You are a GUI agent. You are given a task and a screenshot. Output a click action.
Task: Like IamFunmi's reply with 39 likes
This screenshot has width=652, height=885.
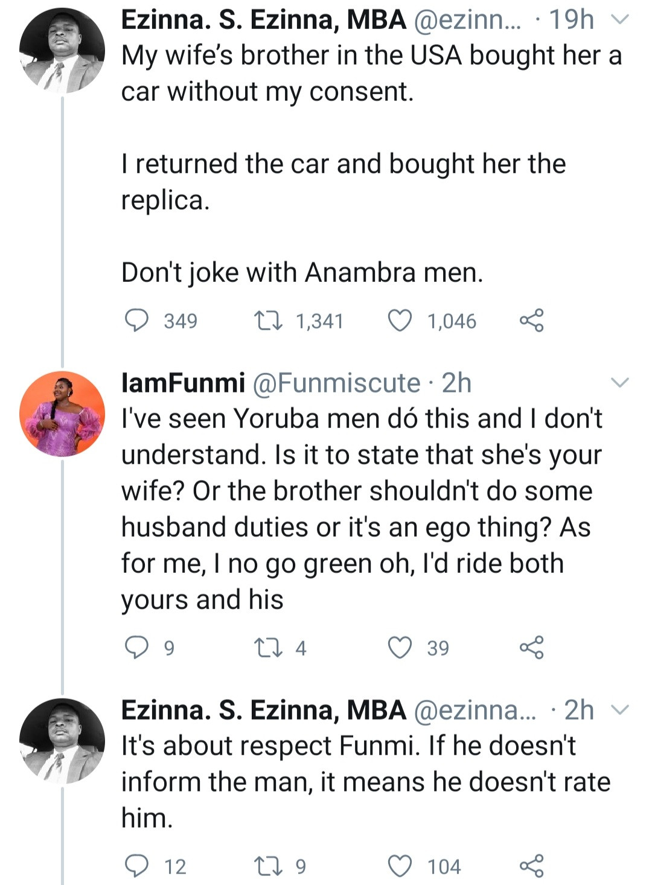[x=400, y=647]
